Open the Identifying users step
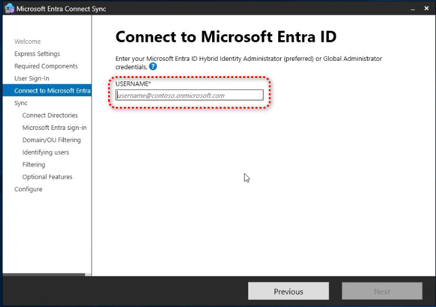 45,152
